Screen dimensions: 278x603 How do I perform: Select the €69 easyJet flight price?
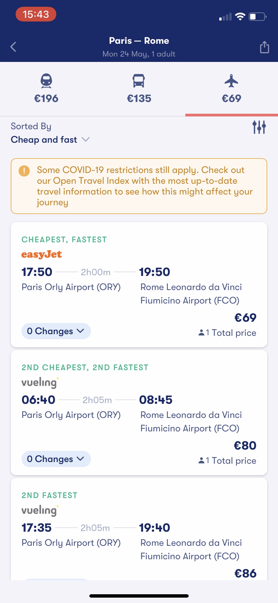coord(245,318)
